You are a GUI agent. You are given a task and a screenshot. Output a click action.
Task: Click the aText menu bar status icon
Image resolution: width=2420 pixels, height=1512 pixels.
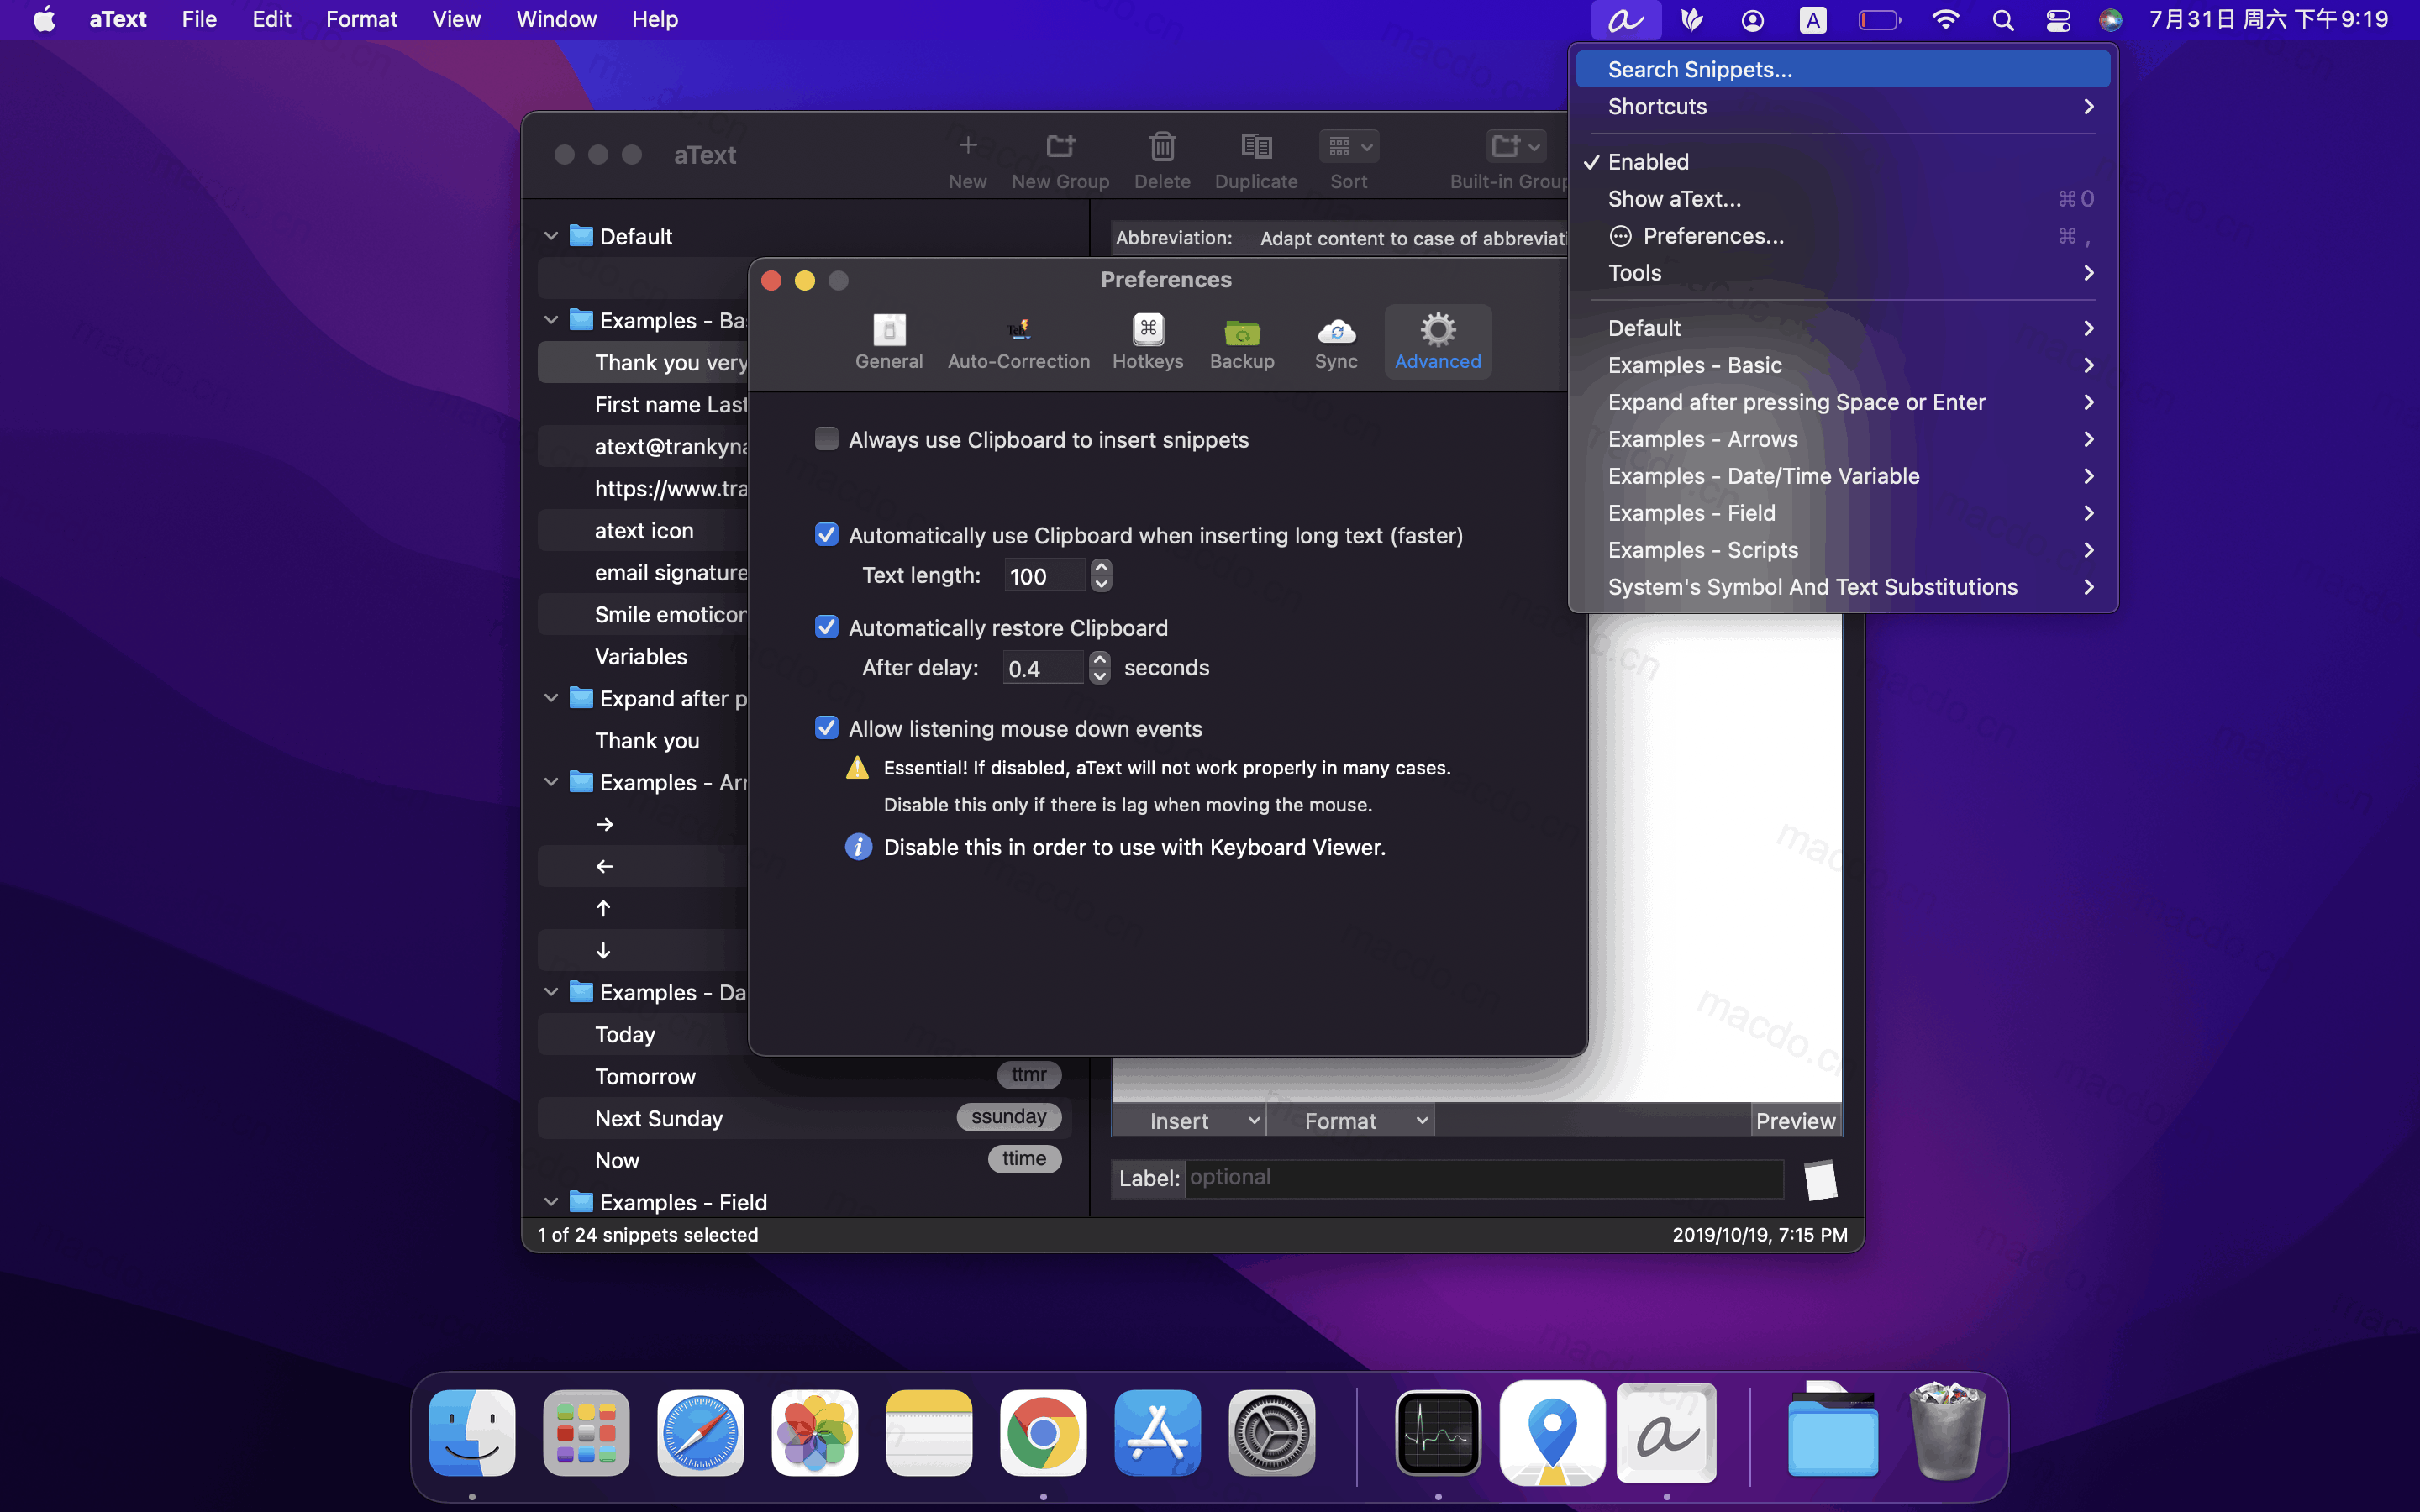coord(1626,20)
